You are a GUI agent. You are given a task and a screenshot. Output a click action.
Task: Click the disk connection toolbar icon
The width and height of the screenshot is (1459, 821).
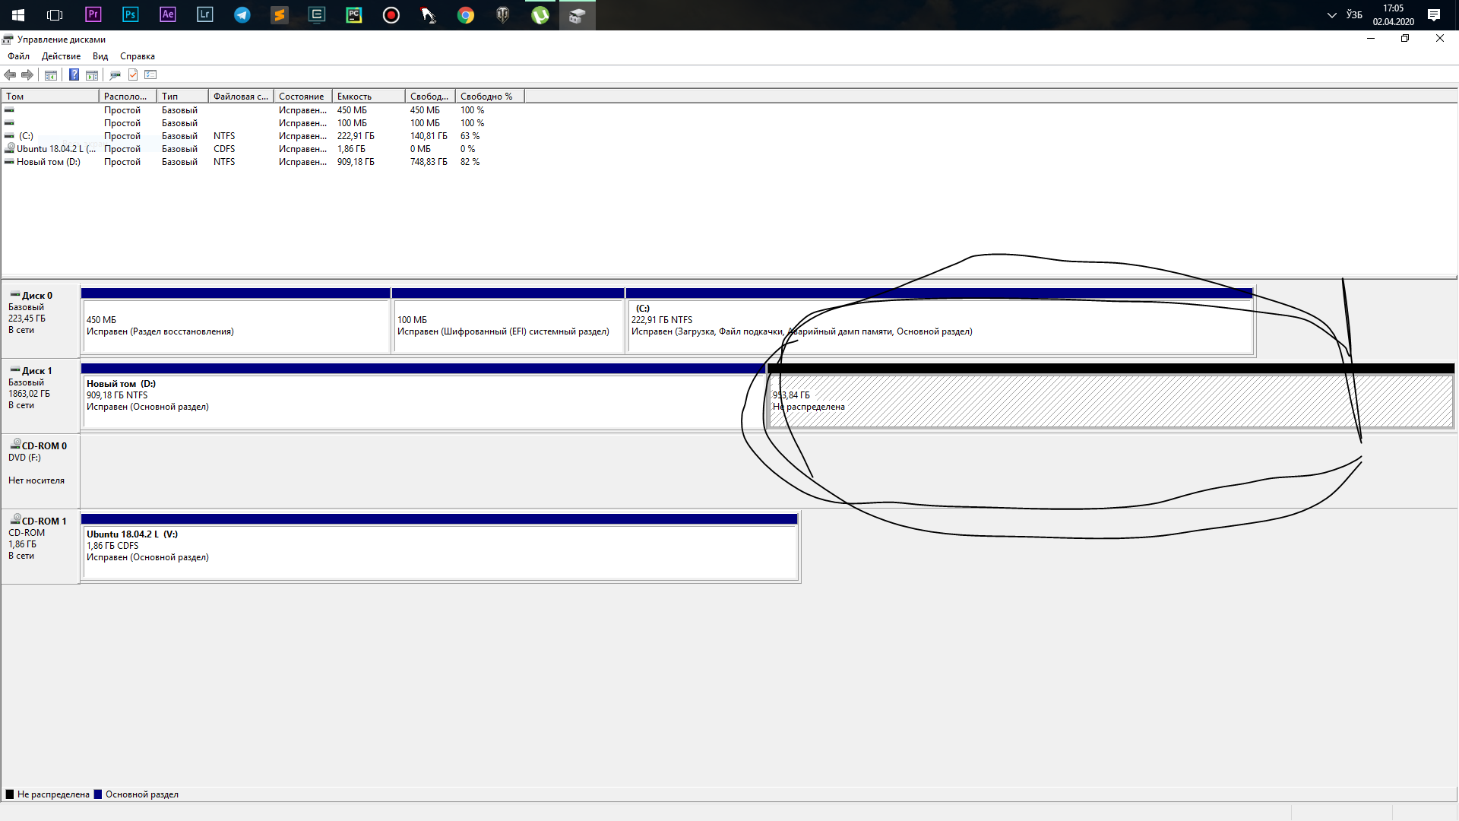(116, 74)
